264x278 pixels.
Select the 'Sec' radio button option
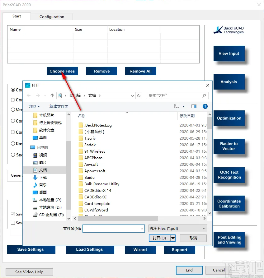(x=13, y=155)
